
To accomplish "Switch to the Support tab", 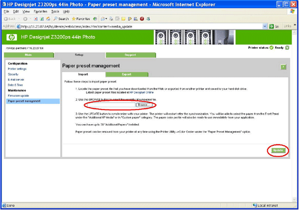I will [x=131, y=55].
